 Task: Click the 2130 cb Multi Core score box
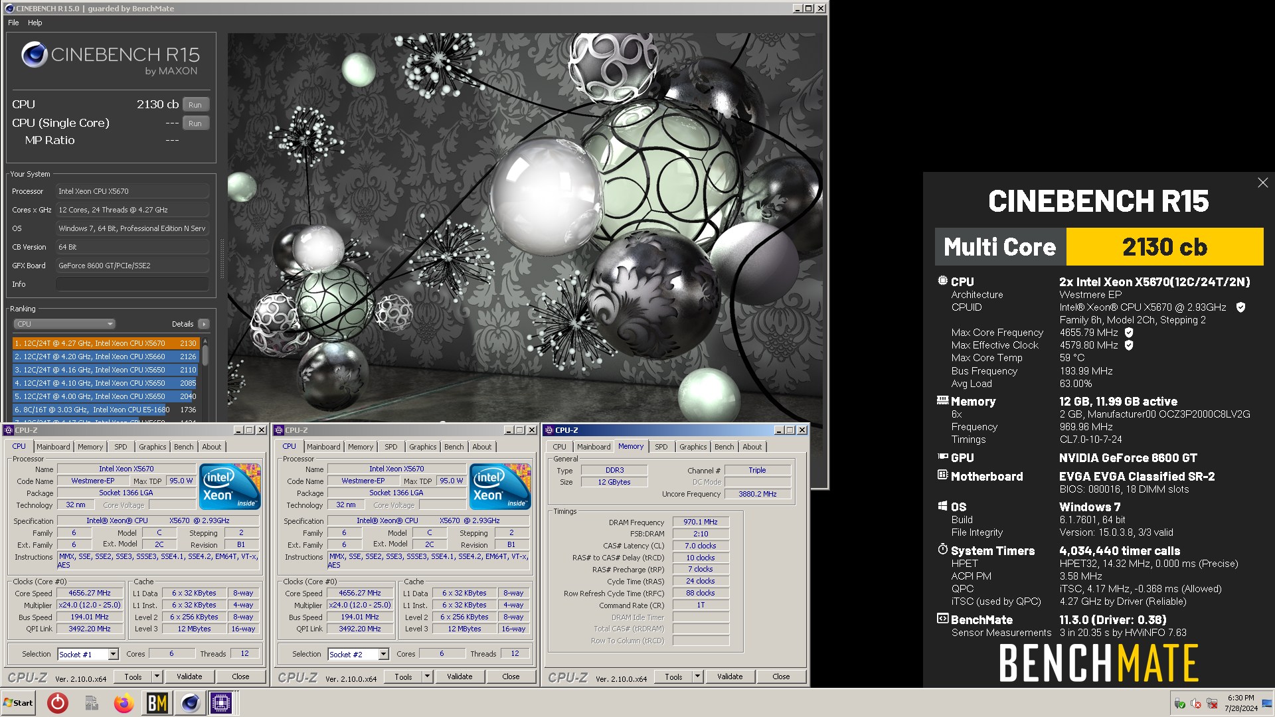(1165, 247)
